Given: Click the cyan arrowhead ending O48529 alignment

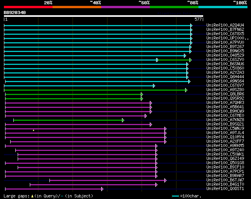Looking at the screenshot, I should pyautogui.click(x=185, y=56).
